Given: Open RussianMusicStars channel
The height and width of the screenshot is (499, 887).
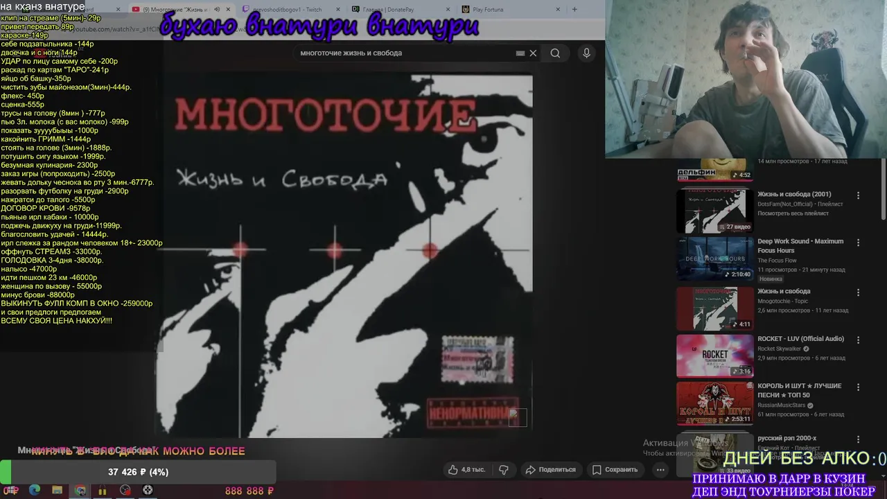Looking at the screenshot, I should [x=782, y=405].
